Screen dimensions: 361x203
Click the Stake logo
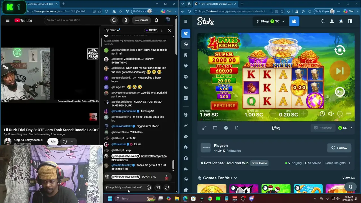tap(205, 21)
